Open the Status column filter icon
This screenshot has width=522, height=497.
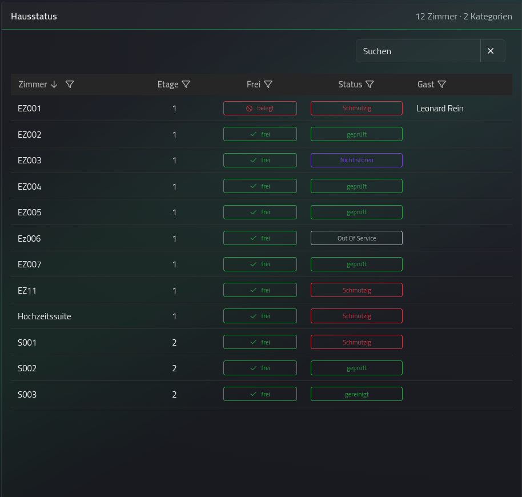coord(370,85)
